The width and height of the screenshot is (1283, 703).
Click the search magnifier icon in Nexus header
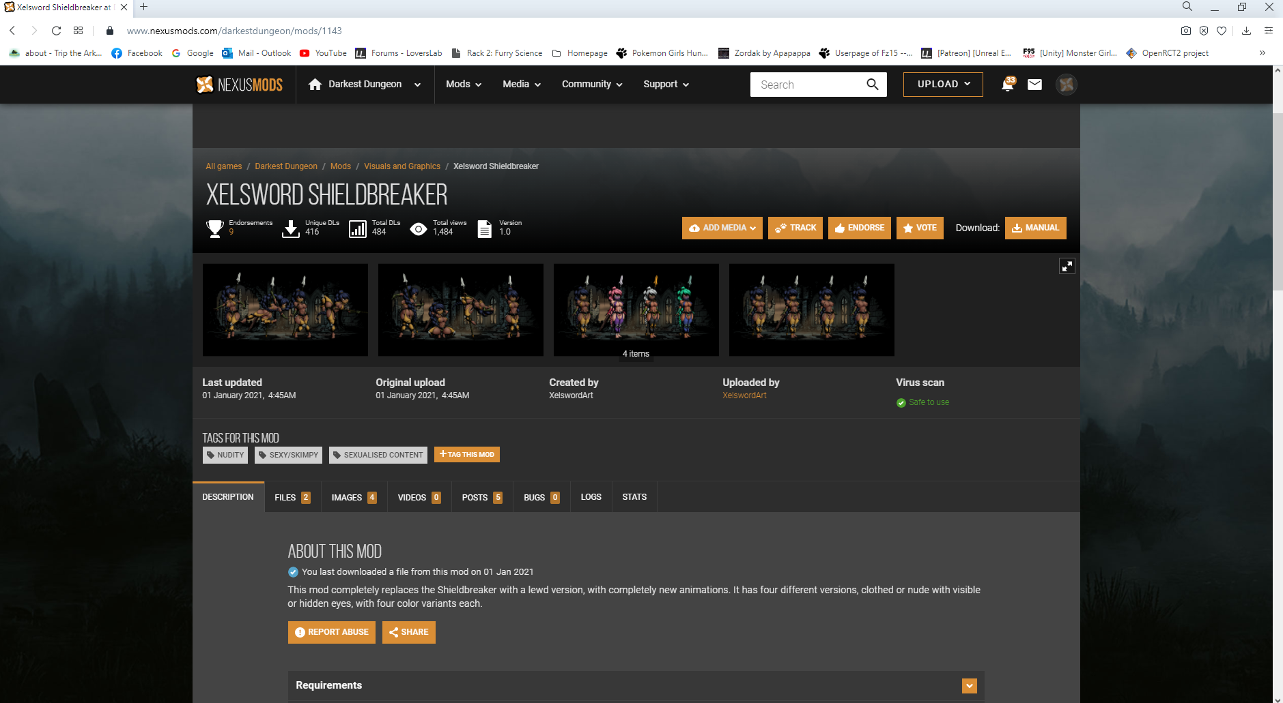[872, 85]
